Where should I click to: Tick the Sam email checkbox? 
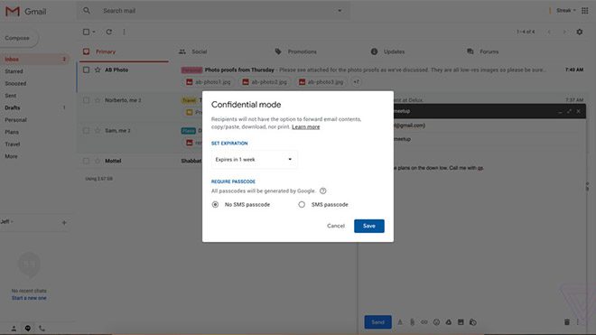(x=87, y=131)
